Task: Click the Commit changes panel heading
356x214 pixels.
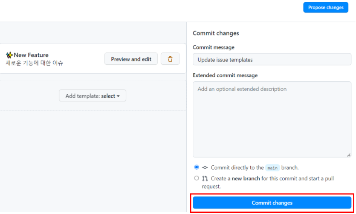Action: tap(216, 33)
